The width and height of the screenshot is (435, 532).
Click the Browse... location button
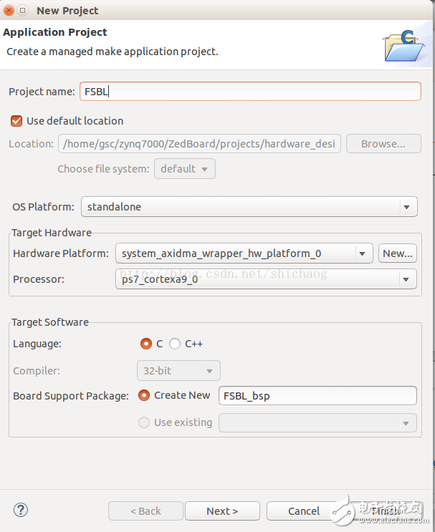pyautogui.click(x=383, y=144)
